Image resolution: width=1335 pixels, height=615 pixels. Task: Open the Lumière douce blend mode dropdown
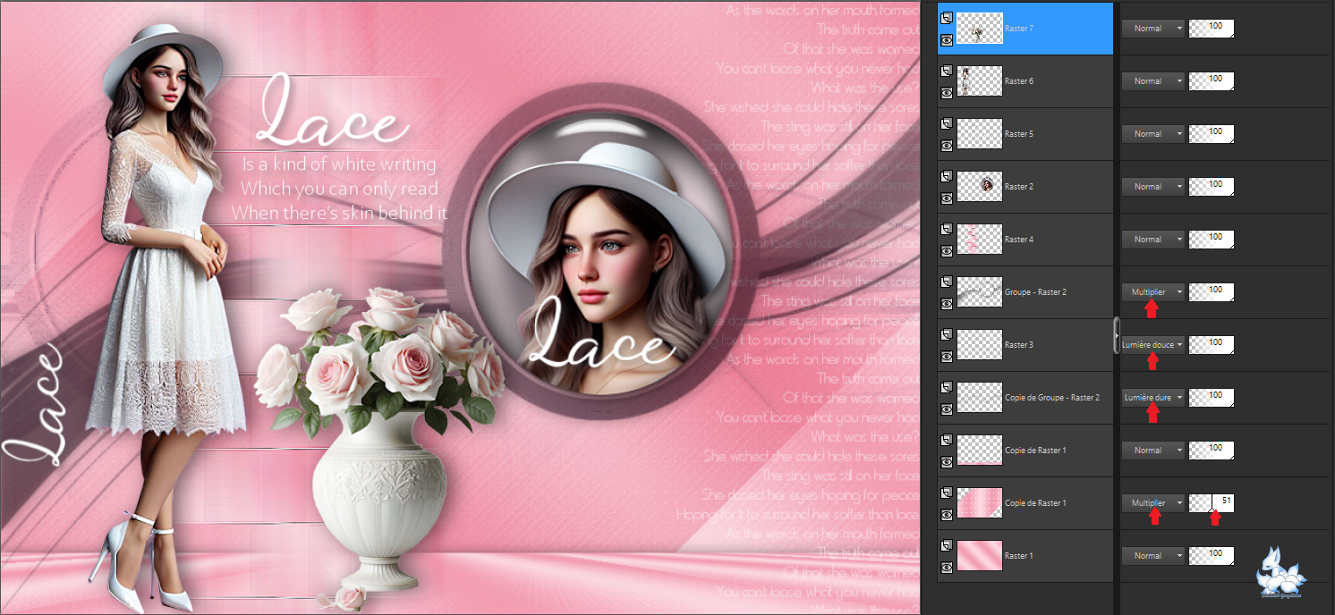click(x=1153, y=345)
